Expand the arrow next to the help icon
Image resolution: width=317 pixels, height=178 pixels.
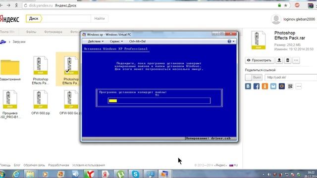(x=233, y=42)
